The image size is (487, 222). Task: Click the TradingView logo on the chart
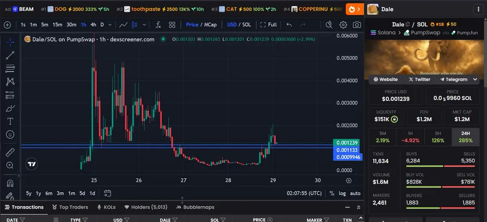[x=32, y=164]
